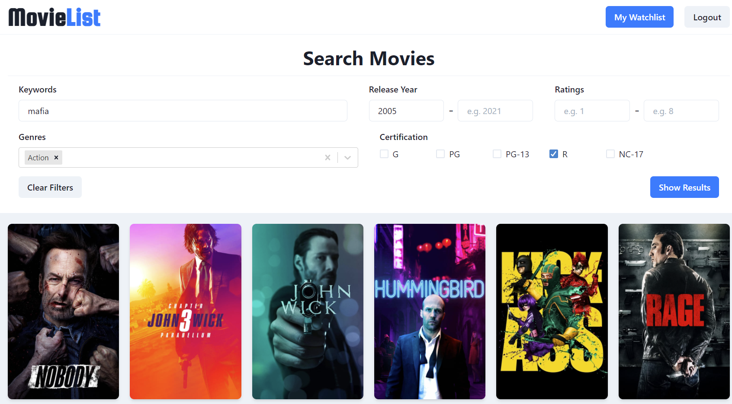Viewport: 732px width, 404px height.
Task: Set the Release Year end field
Action: coord(495,111)
